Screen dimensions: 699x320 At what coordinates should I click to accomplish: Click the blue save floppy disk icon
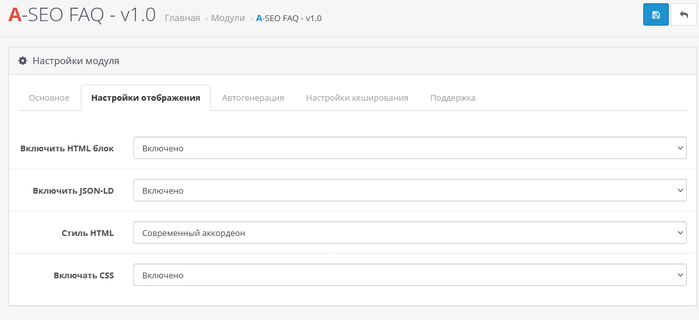pyautogui.click(x=655, y=15)
